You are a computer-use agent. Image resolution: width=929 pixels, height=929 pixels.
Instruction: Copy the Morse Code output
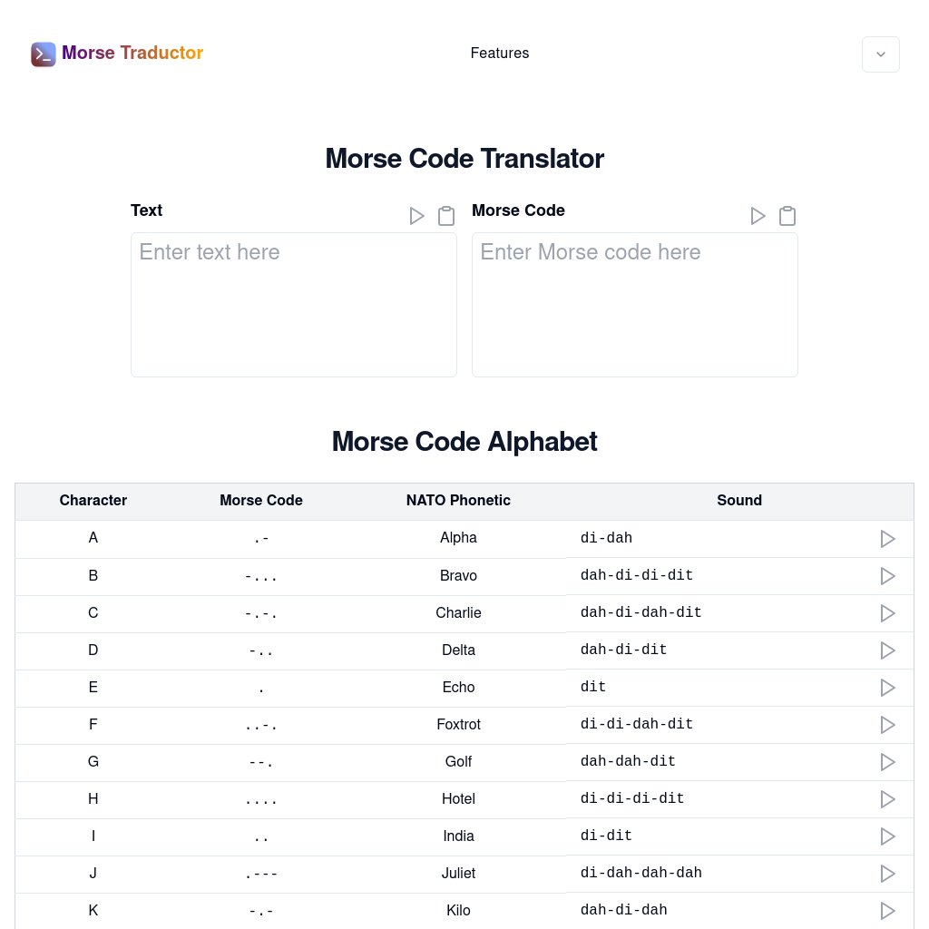tap(787, 216)
